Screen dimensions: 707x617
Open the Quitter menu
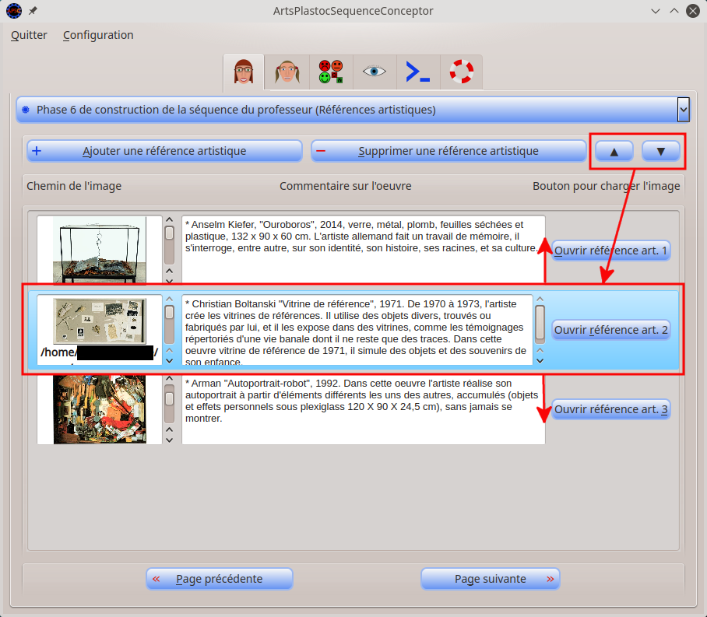click(29, 35)
